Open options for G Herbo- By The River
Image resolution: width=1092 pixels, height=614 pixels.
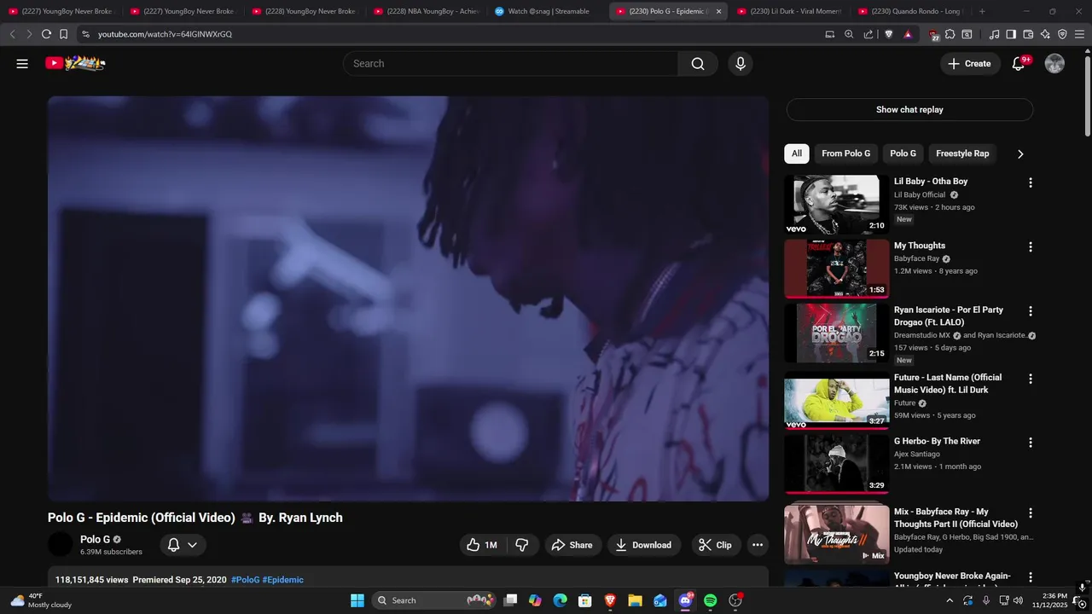click(1030, 443)
